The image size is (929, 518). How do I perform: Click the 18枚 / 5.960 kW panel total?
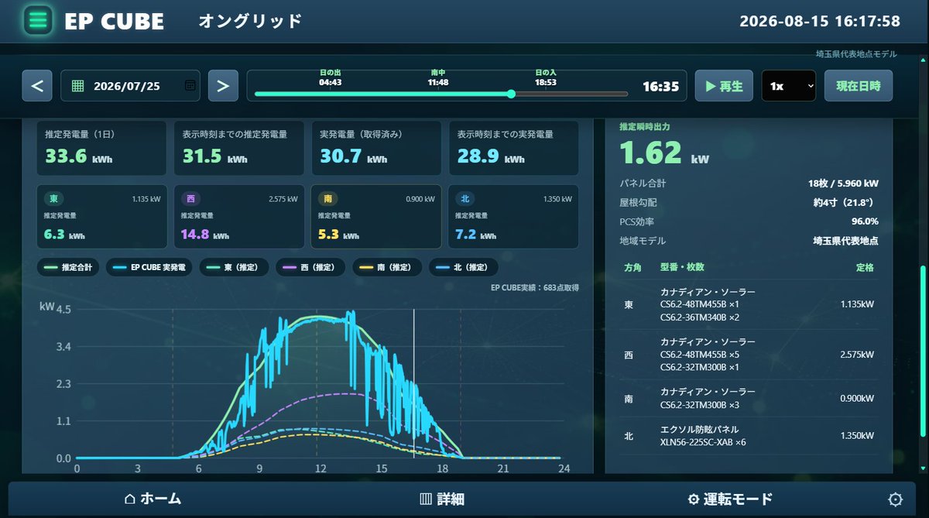[x=843, y=184]
